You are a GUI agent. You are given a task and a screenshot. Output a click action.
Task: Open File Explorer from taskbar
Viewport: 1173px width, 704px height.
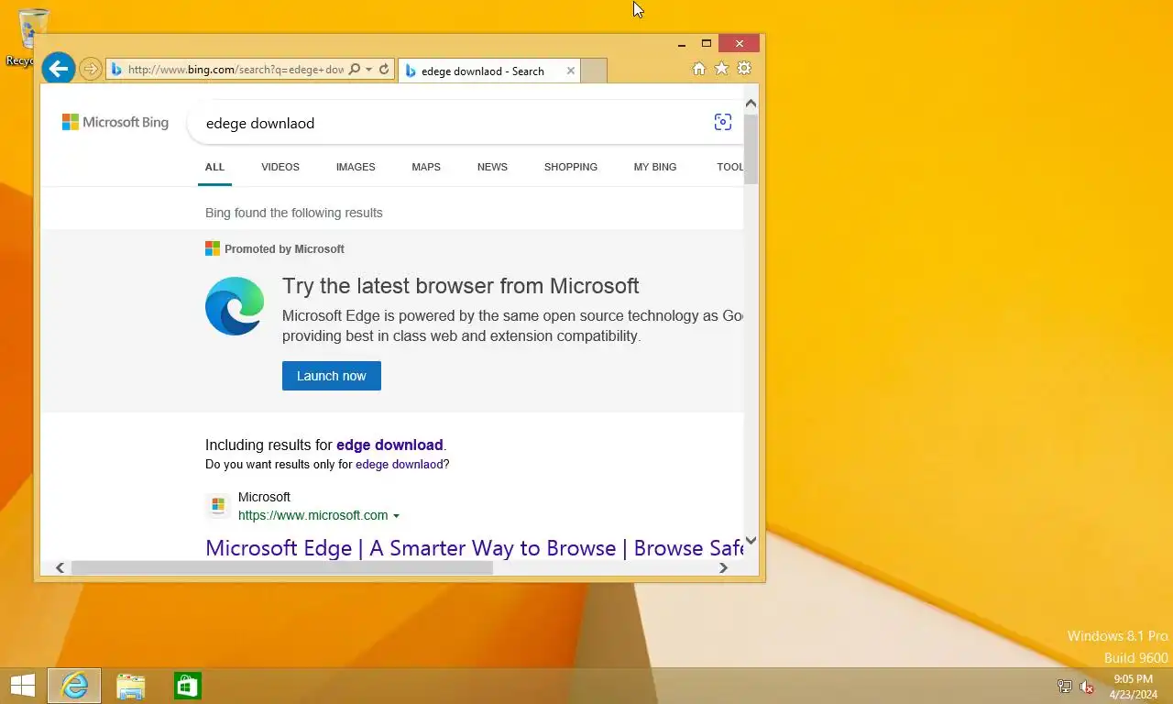pyautogui.click(x=131, y=686)
